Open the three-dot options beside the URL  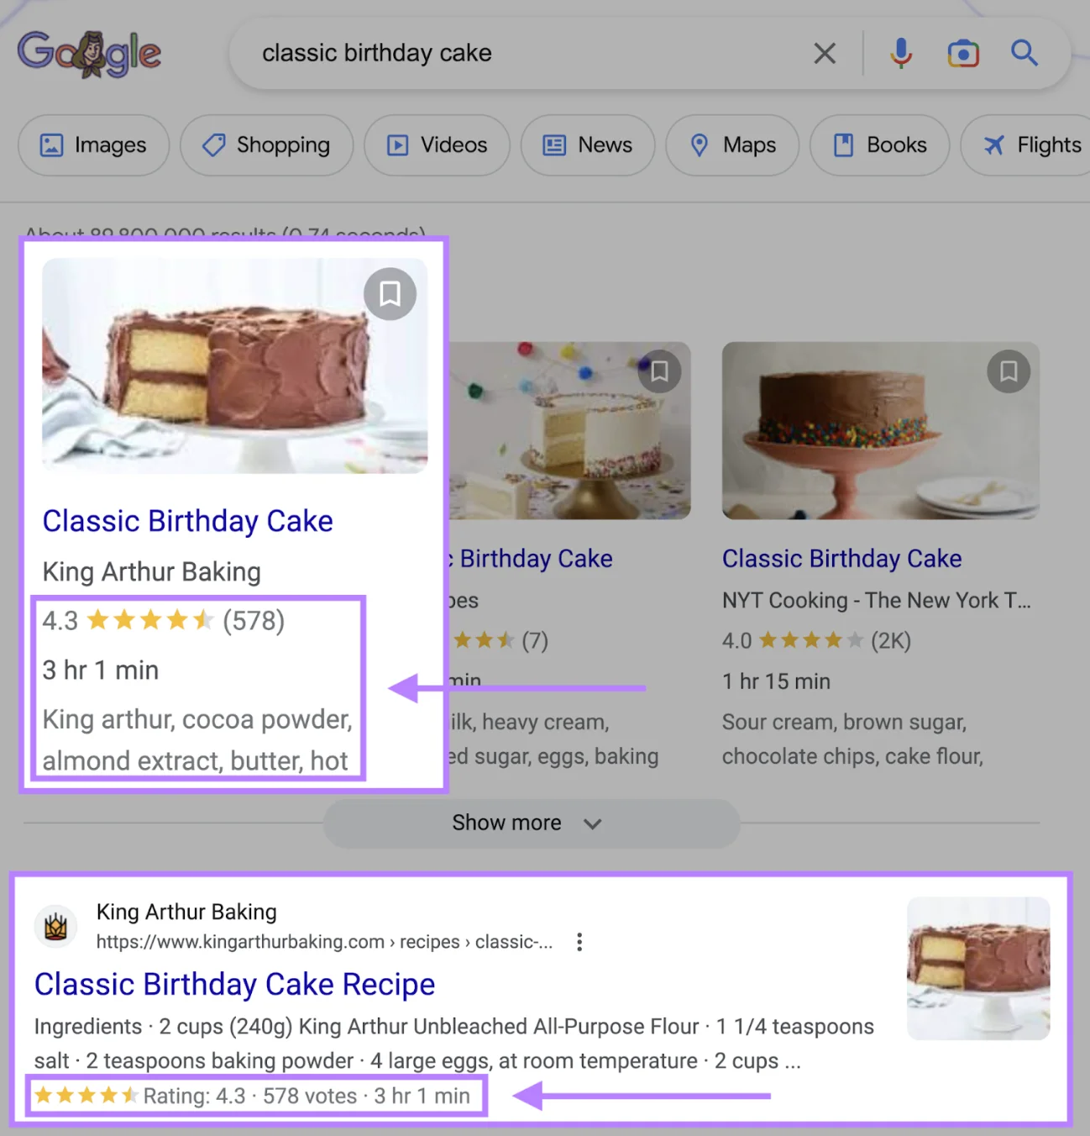pyautogui.click(x=579, y=942)
